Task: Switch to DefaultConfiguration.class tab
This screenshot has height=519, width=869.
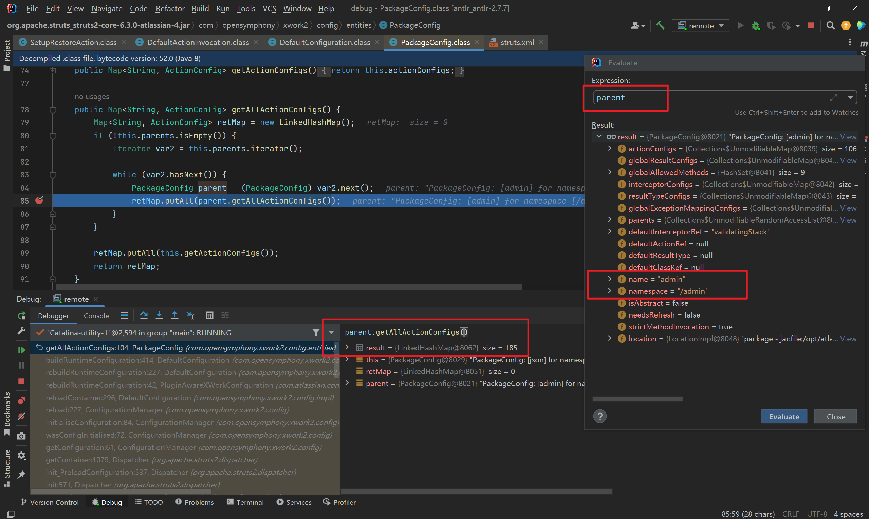Action: (325, 42)
